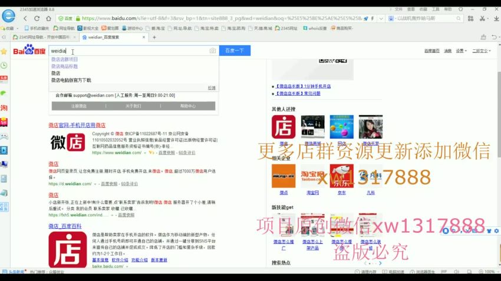Open the star favorites sidebar icon
The height and width of the screenshot is (281, 501).
point(4,51)
